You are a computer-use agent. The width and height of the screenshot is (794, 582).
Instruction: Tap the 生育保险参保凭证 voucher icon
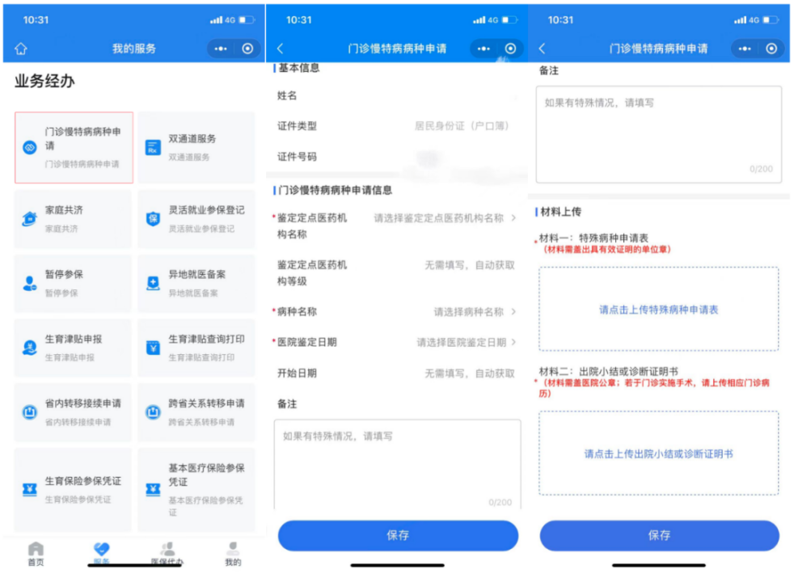point(30,489)
